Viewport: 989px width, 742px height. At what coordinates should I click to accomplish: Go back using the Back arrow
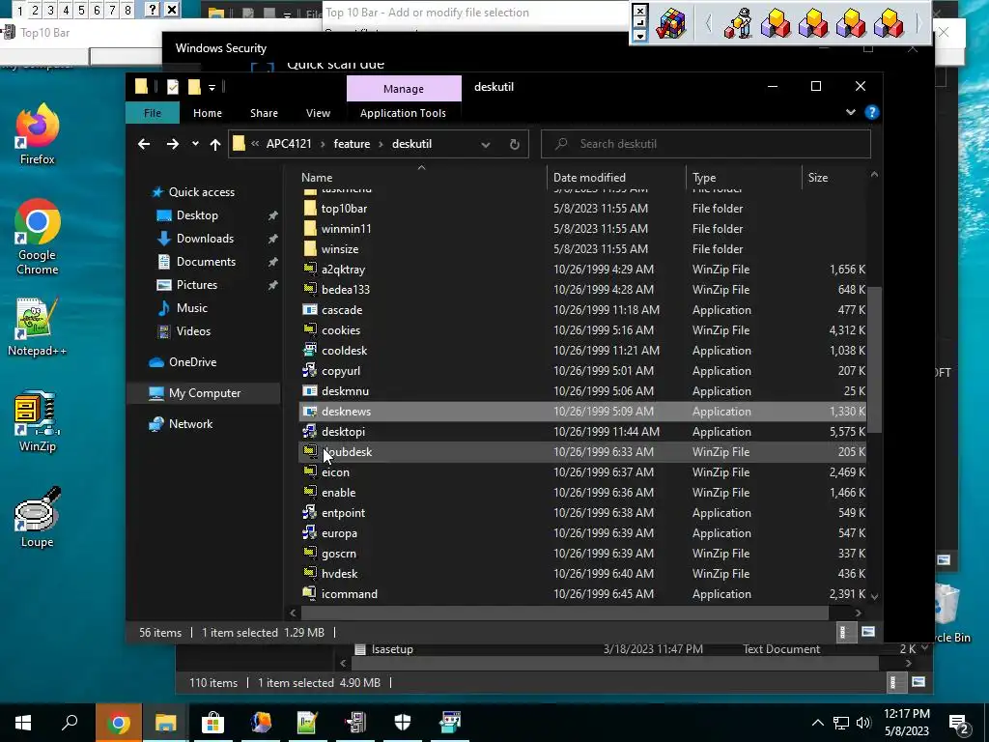point(144,144)
